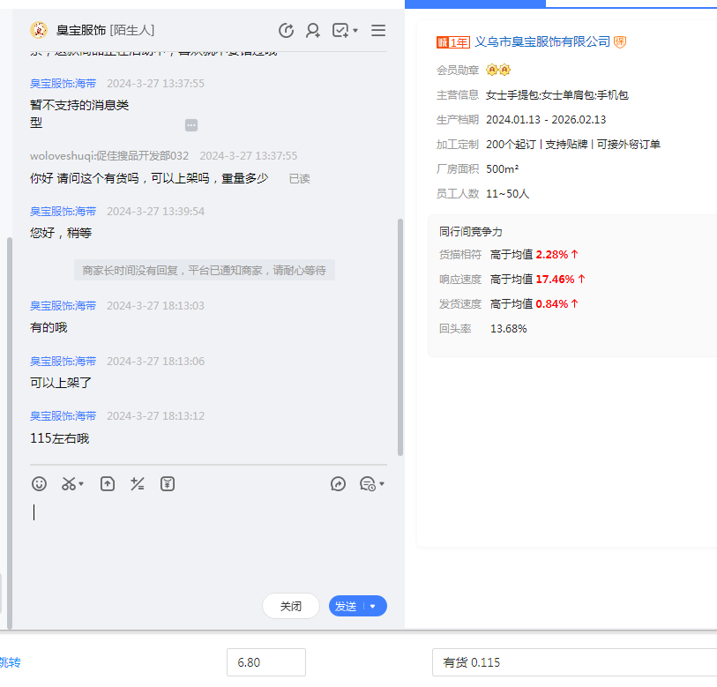Click the price field showing 6.80

tap(266, 662)
